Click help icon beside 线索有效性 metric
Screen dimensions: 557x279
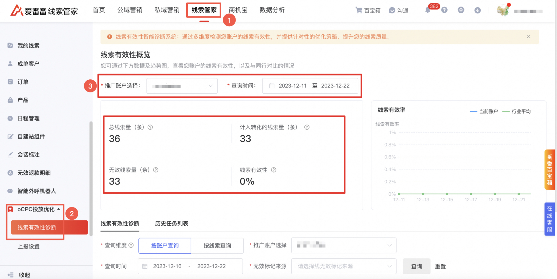click(x=274, y=170)
